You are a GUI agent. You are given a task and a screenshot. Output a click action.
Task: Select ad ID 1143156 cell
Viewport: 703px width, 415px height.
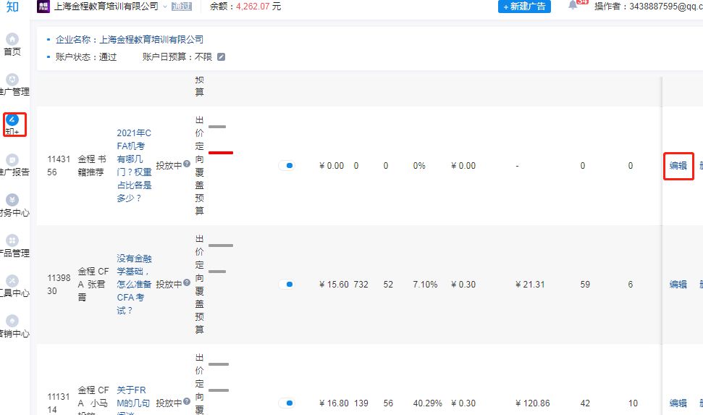(59, 166)
